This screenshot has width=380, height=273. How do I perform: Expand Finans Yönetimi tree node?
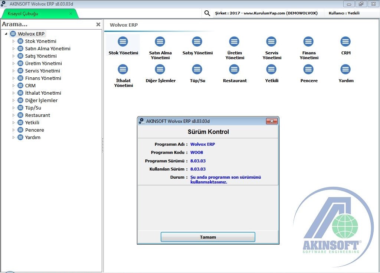[14, 78]
